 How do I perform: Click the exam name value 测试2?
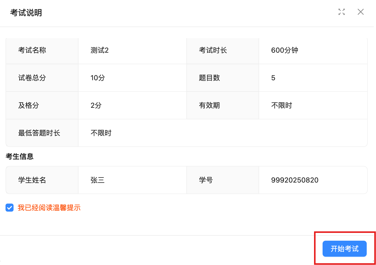[99, 50]
